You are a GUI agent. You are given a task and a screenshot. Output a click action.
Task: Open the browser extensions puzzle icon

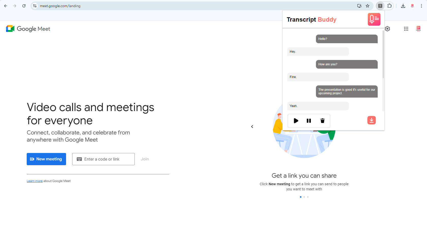pos(389,6)
